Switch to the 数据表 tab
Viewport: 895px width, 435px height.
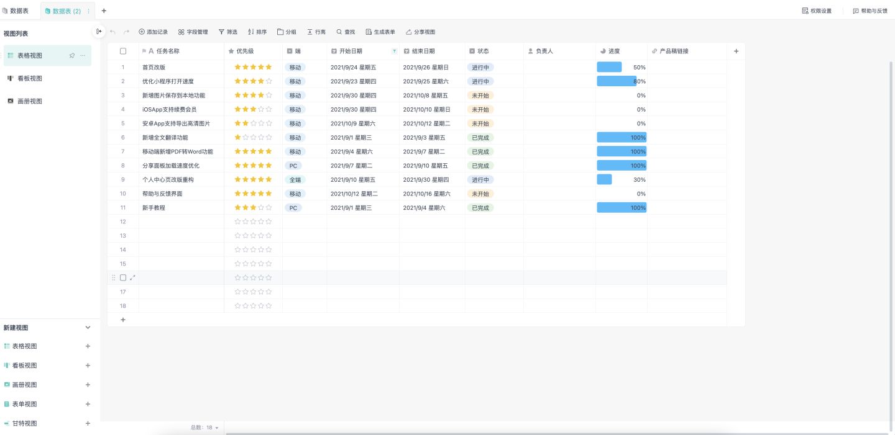click(x=15, y=11)
